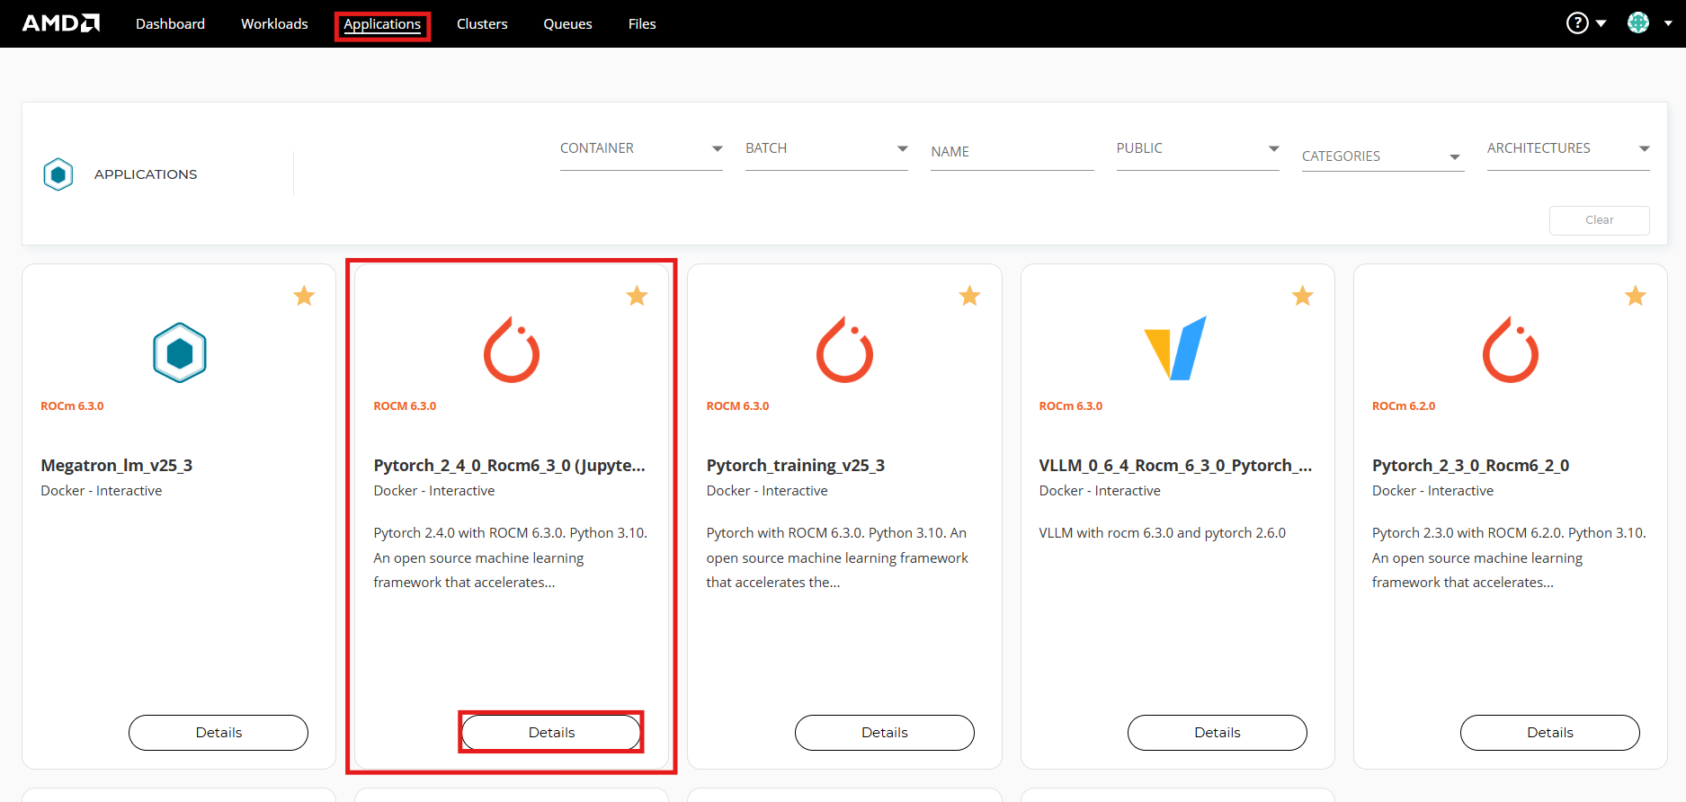Click ROCm 6.3.0 tag on VLLM card
Screen dimensions: 1686x802
[1071, 406]
